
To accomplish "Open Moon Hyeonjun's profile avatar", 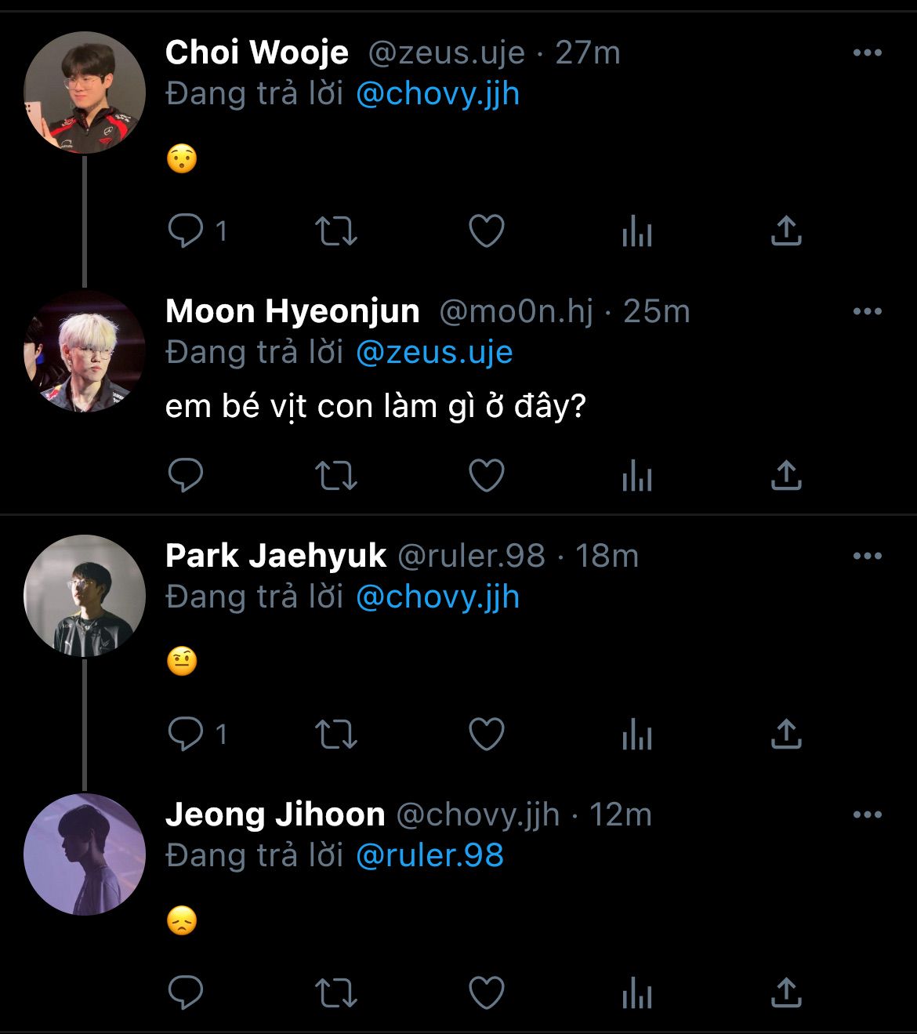I will coord(85,351).
